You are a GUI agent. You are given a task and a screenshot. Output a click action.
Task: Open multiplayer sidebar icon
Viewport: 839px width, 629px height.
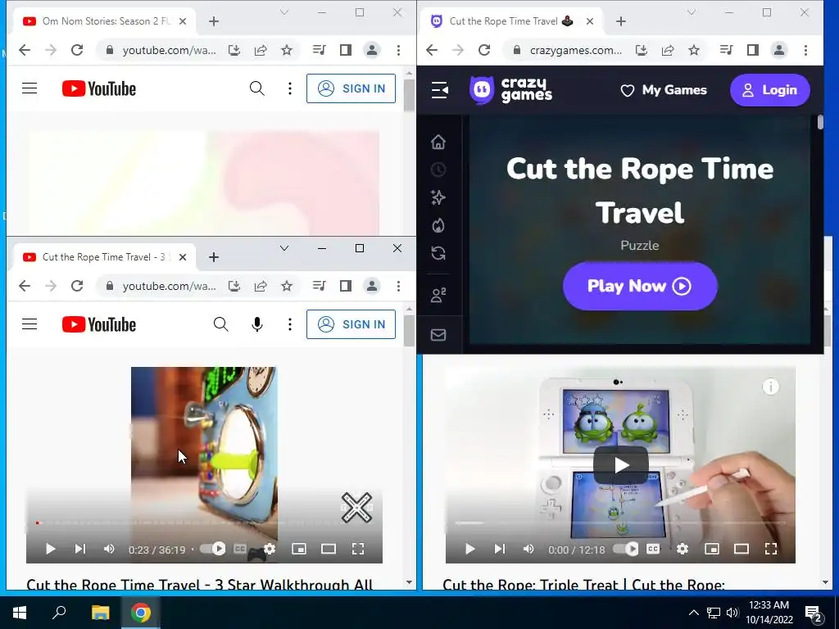[x=438, y=295]
